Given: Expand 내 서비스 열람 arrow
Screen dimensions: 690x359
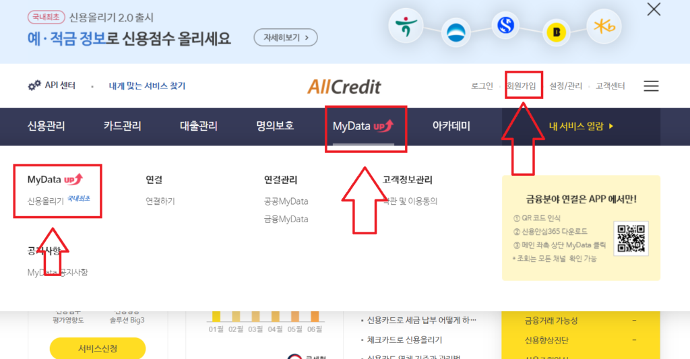Looking at the screenshot, I should pyautogui.click(x=581, y=126).
